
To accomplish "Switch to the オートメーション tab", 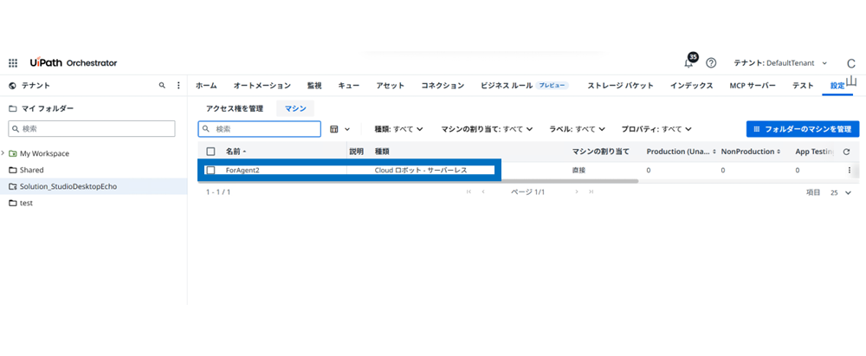I will tap(262, 86).
